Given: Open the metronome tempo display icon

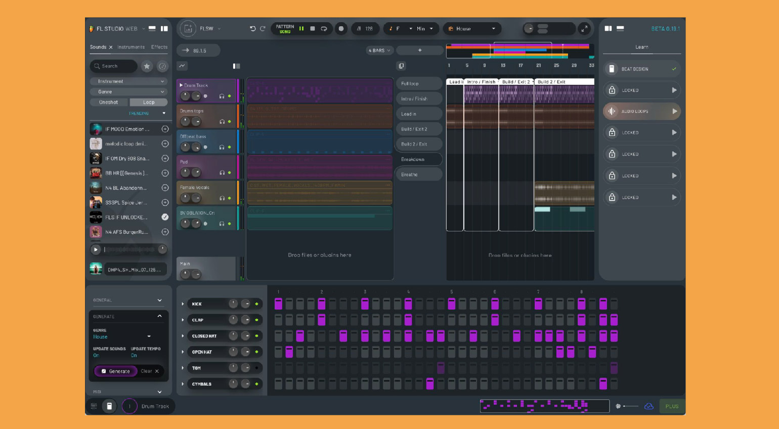Looking at the screenshot, I should (x=359, y=28).
